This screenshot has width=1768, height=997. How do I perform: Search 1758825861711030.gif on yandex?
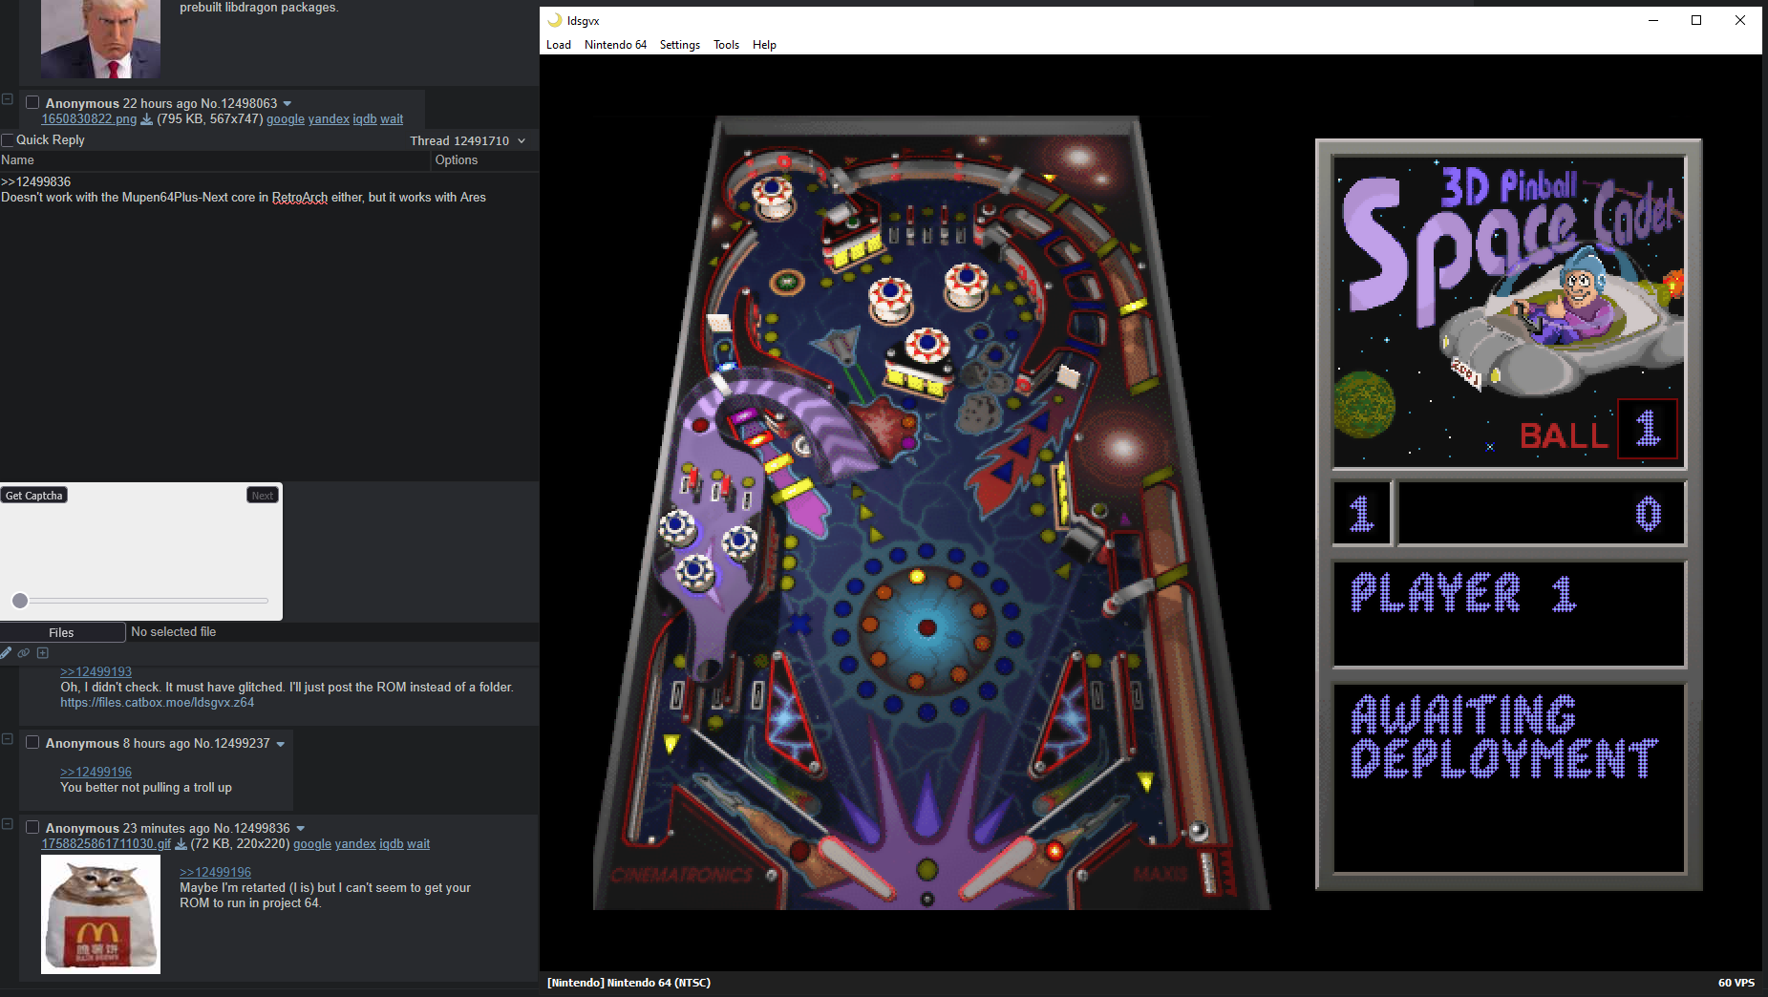pyautogui.click(x=355, y=844)
